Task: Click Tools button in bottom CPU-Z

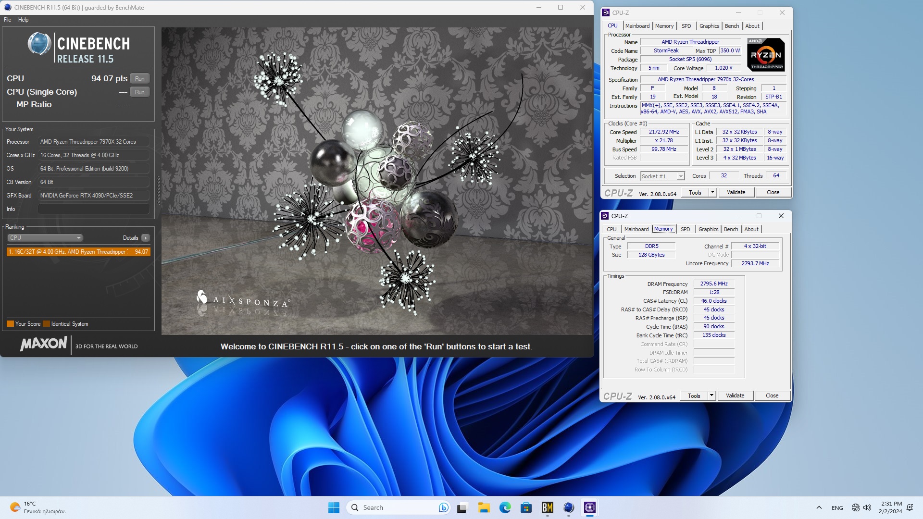Action: pyautogui.click(x=694, y=395)
